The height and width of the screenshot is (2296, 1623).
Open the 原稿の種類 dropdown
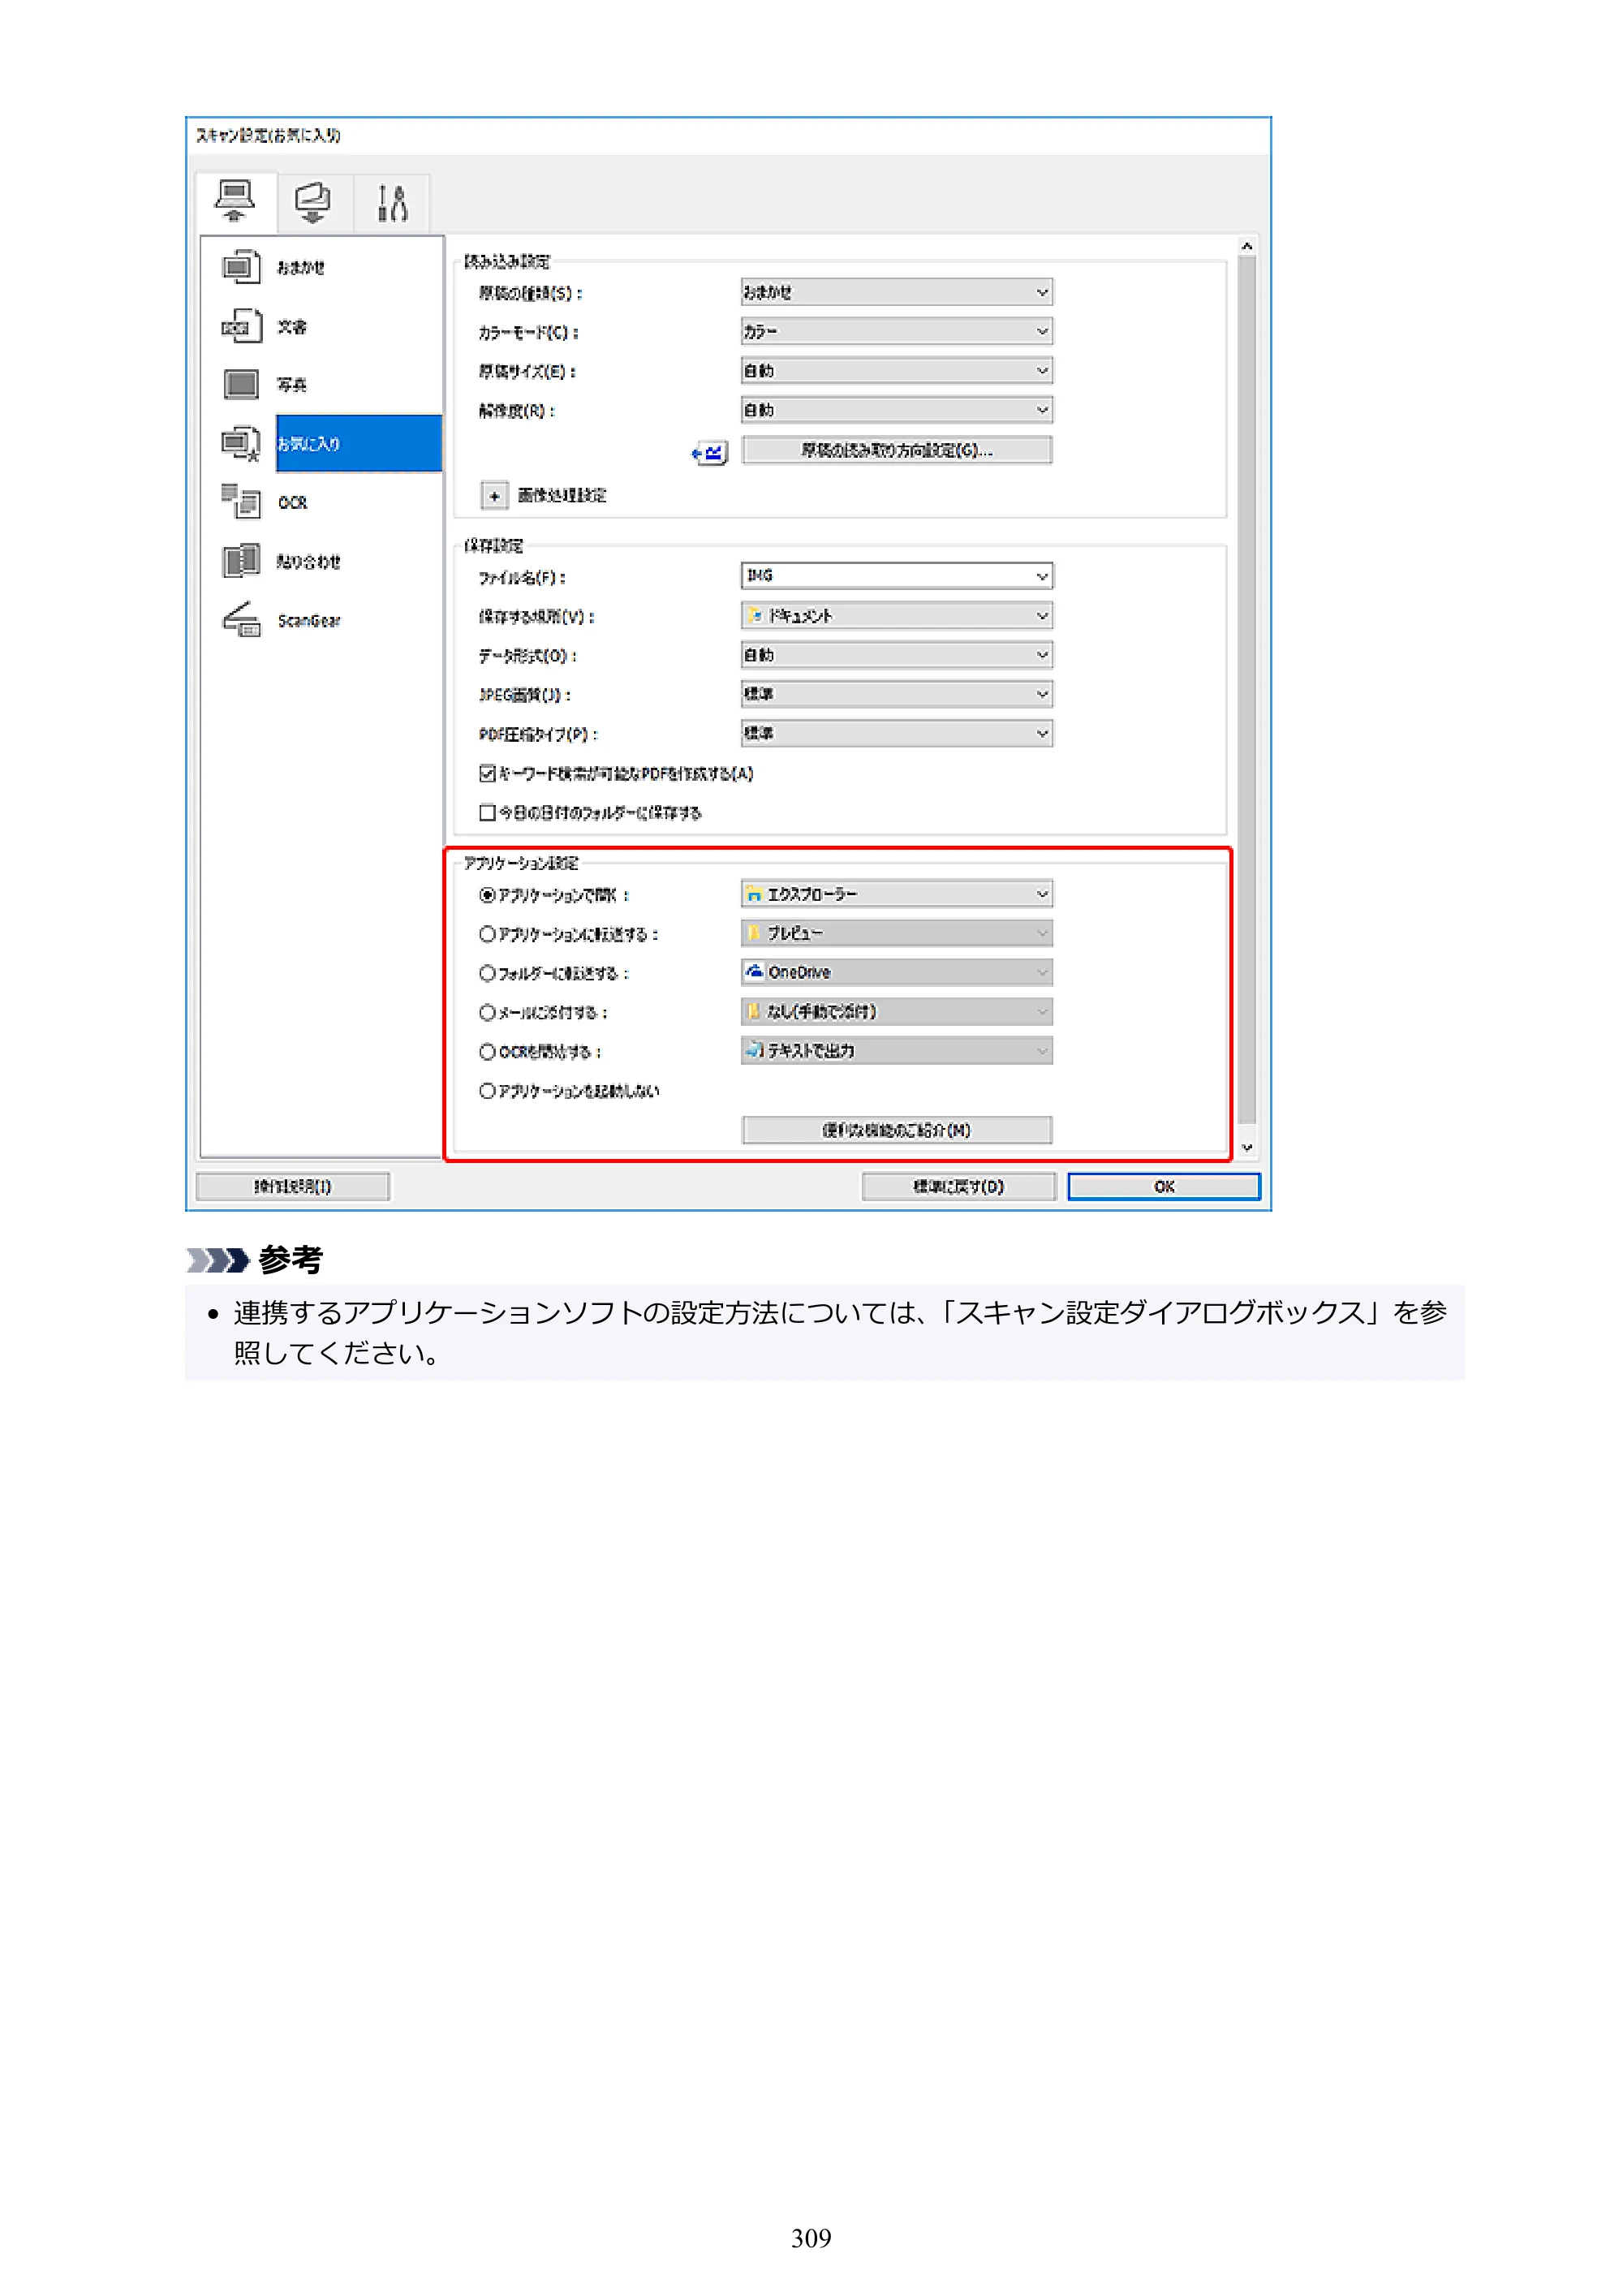(896, 292)
